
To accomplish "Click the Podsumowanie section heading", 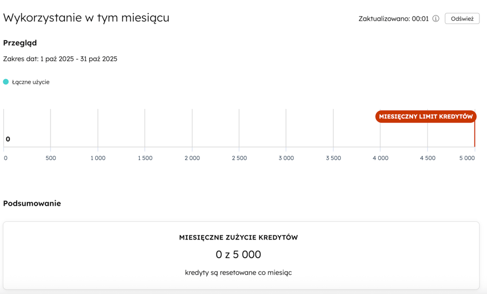I will [x=32, y=203].
